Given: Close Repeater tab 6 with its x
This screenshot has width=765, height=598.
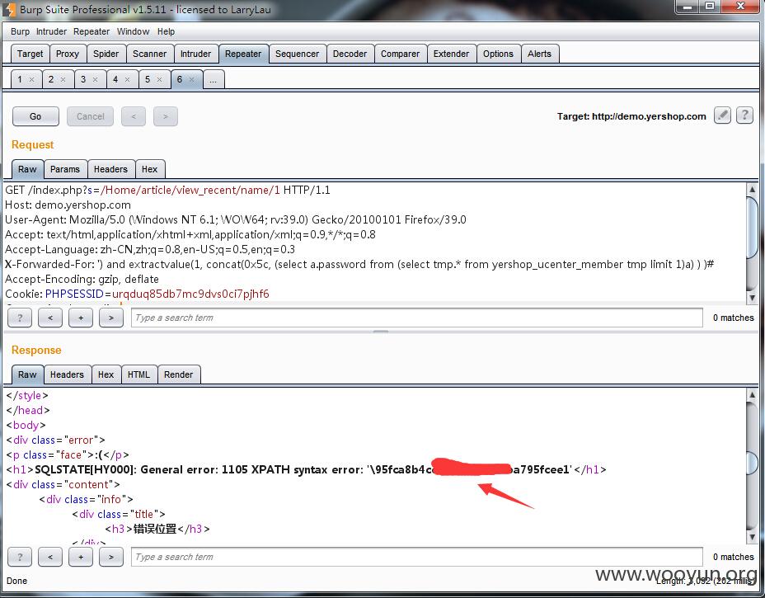Looking at the screenshot, I should 192,79.
